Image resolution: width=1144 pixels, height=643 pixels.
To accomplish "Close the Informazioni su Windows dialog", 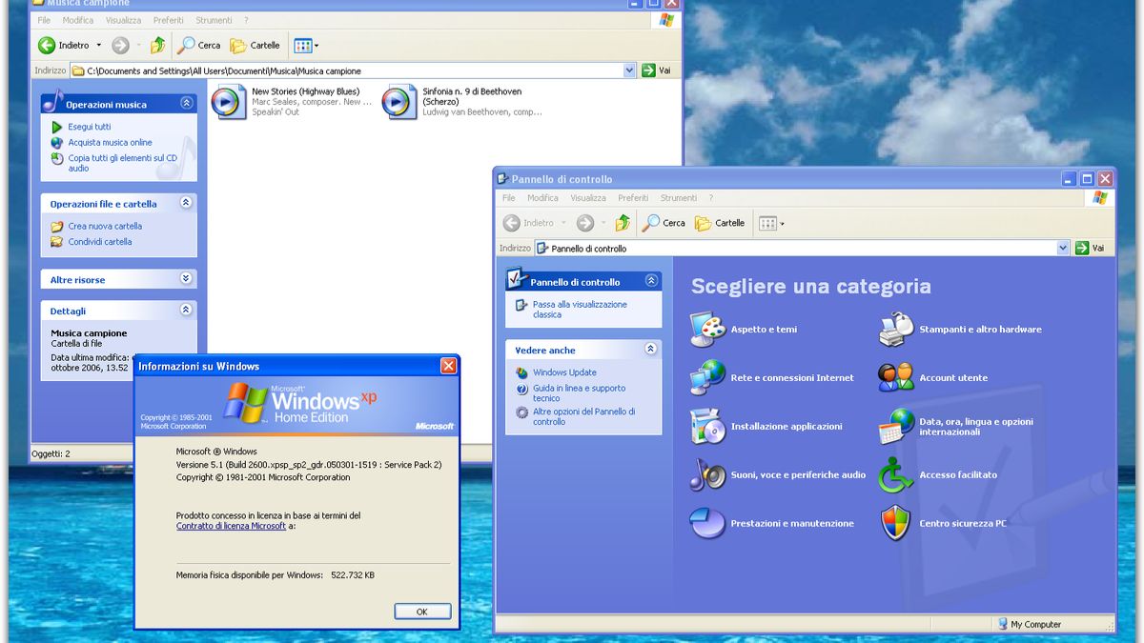I will (x=448, y=366).
